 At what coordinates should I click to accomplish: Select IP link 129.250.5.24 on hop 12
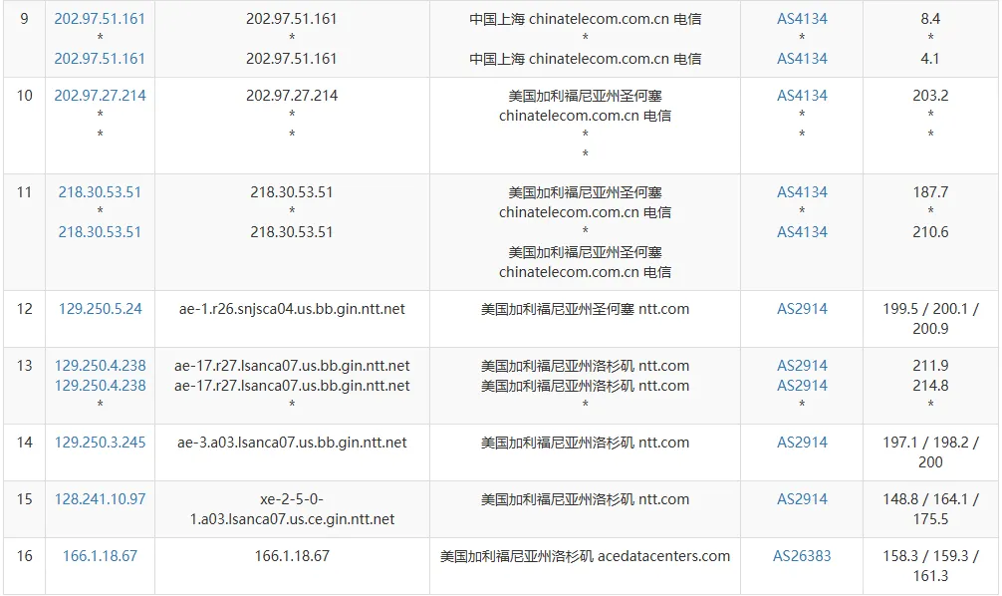tap(99, 308)
